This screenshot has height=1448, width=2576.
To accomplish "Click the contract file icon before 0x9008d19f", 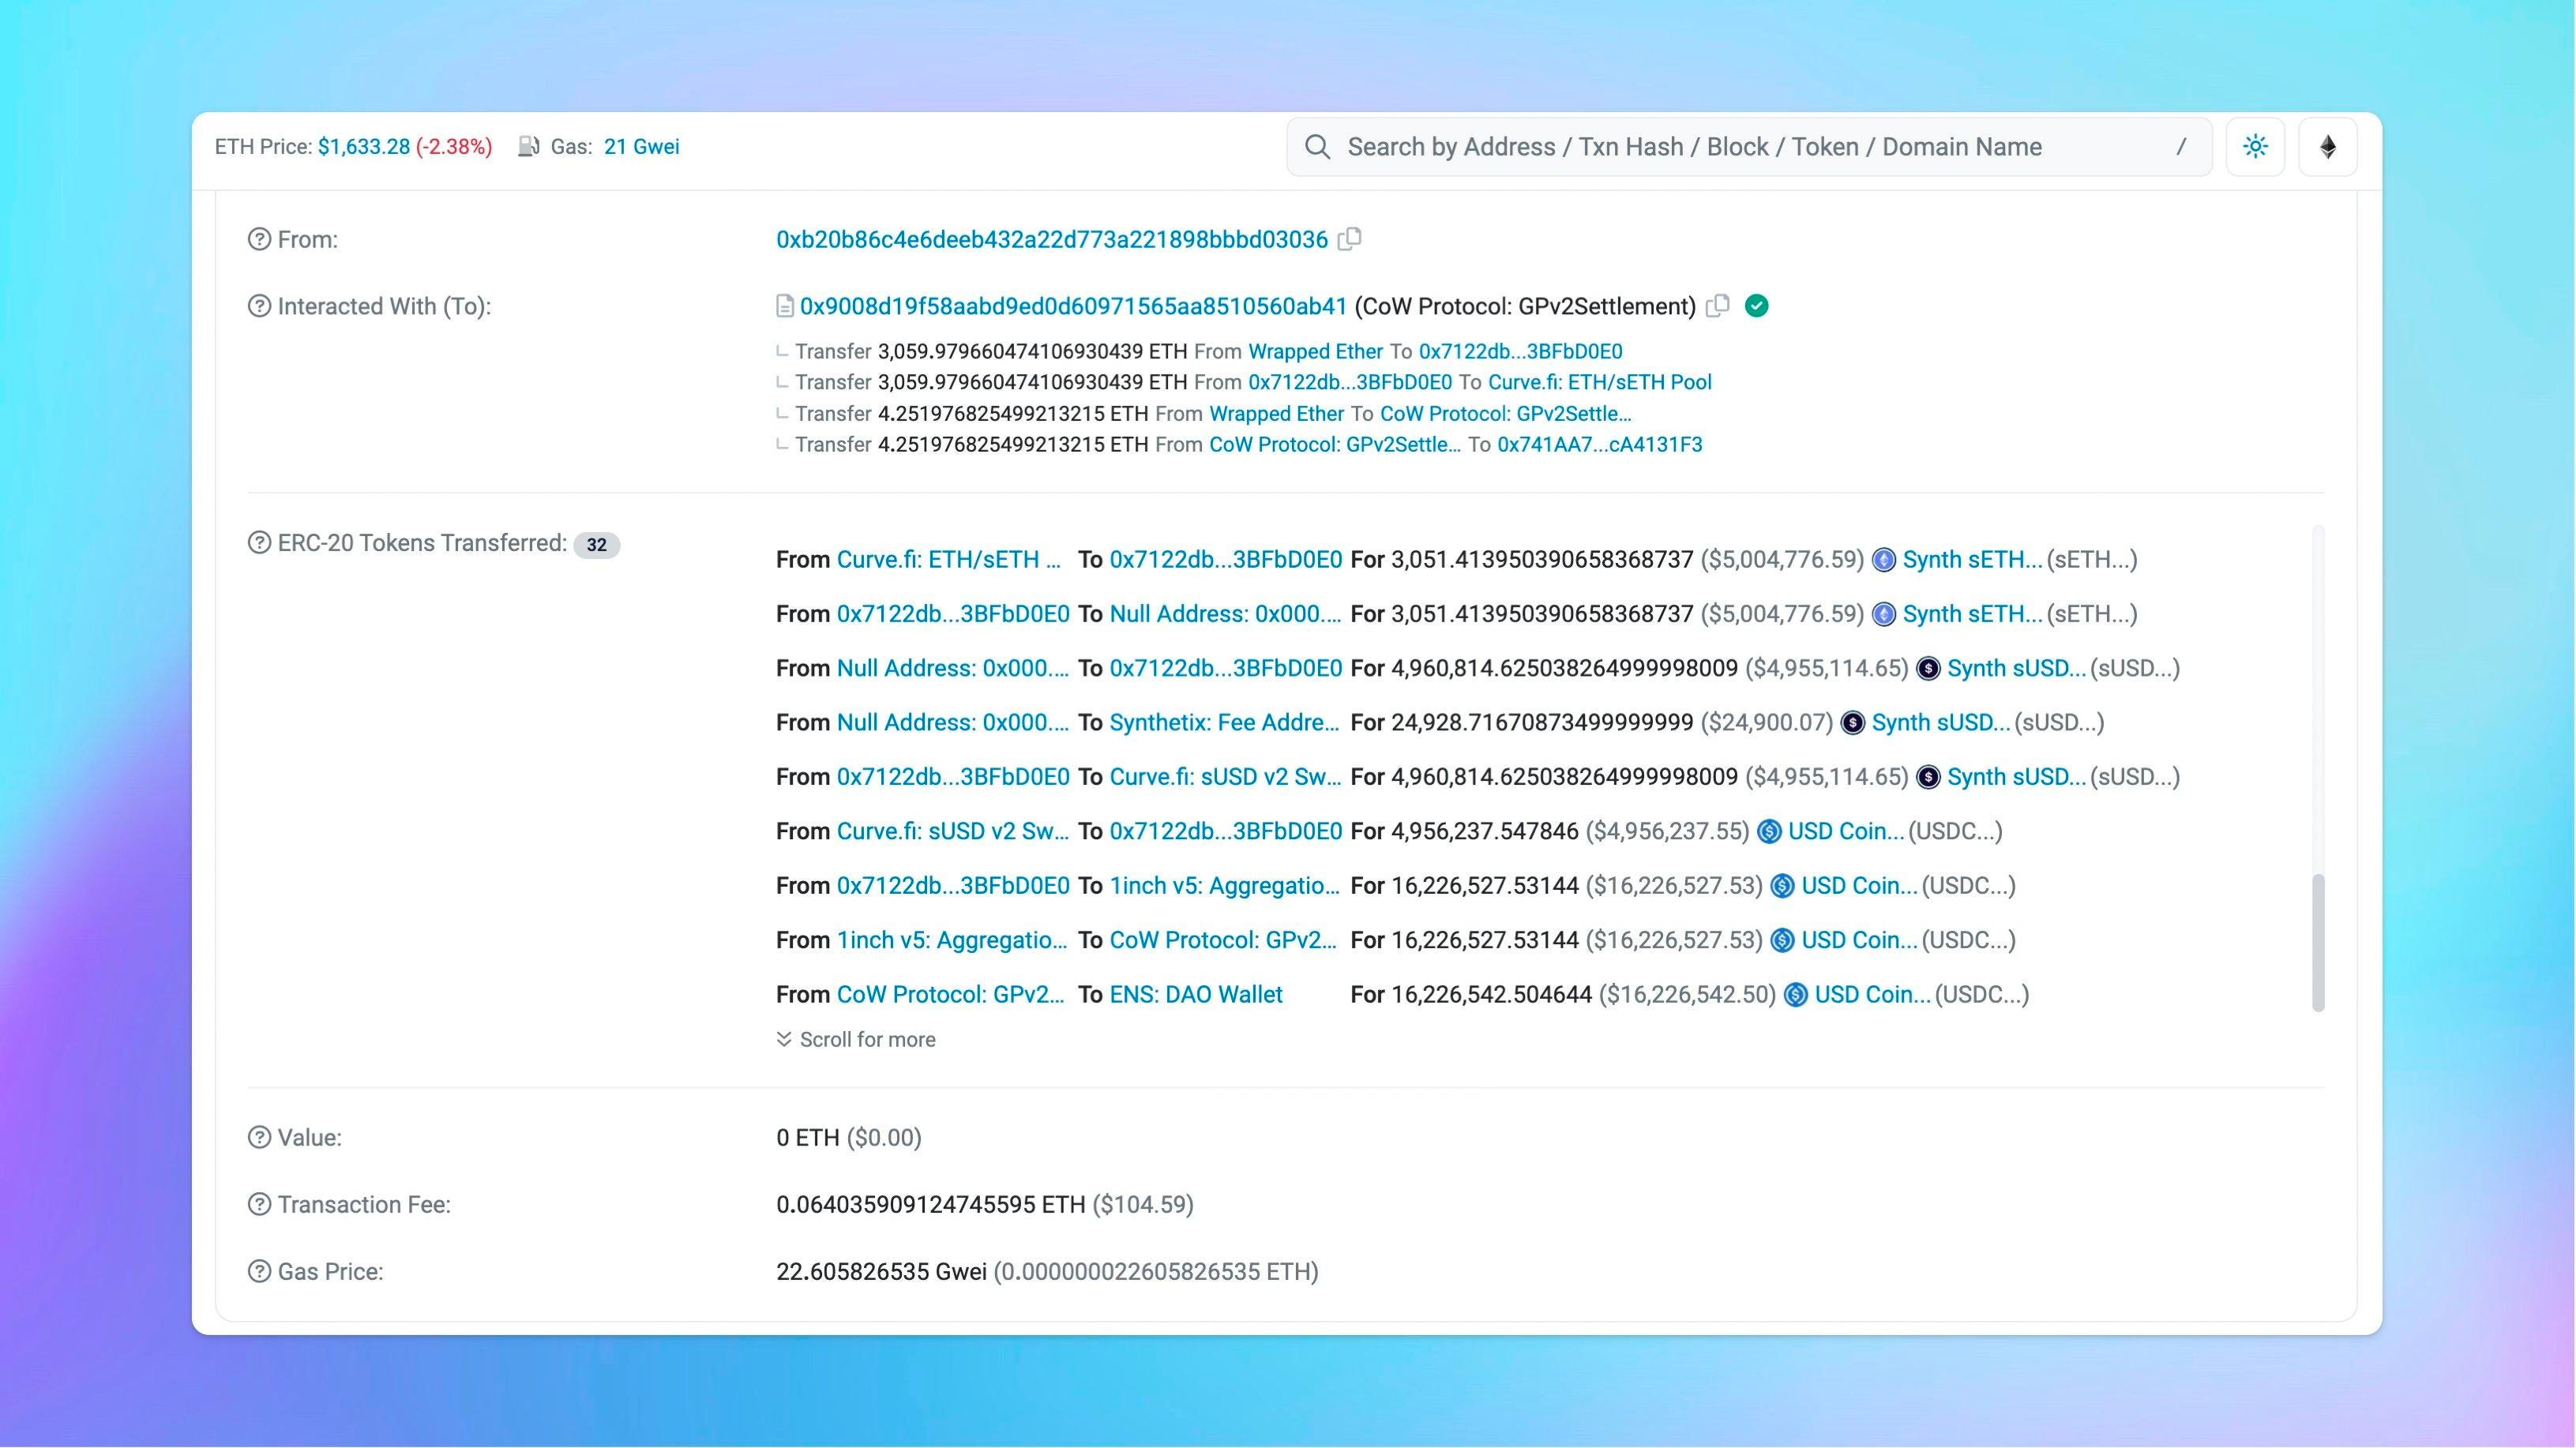I will [785, 306].
